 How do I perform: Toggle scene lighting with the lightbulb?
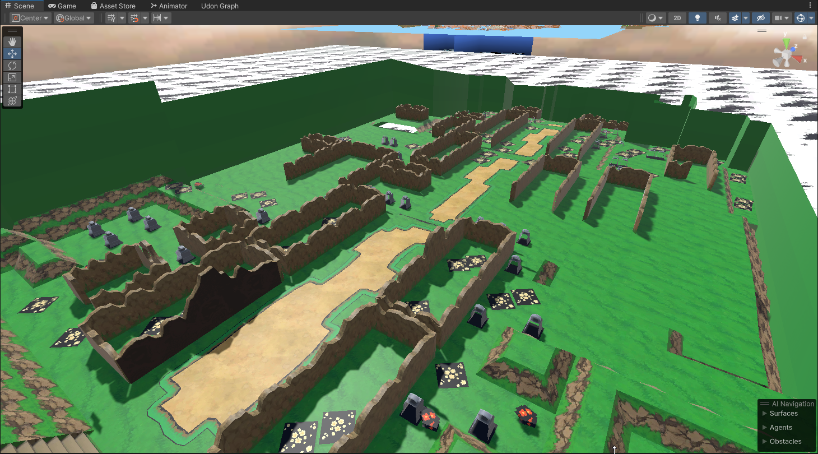point(697,18)
